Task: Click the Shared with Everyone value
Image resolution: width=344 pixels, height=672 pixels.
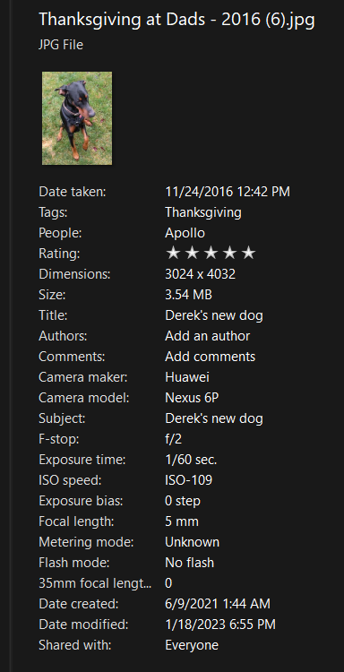Action: pos(192,645)
